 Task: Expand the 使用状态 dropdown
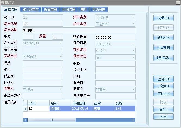coord(133,57)
